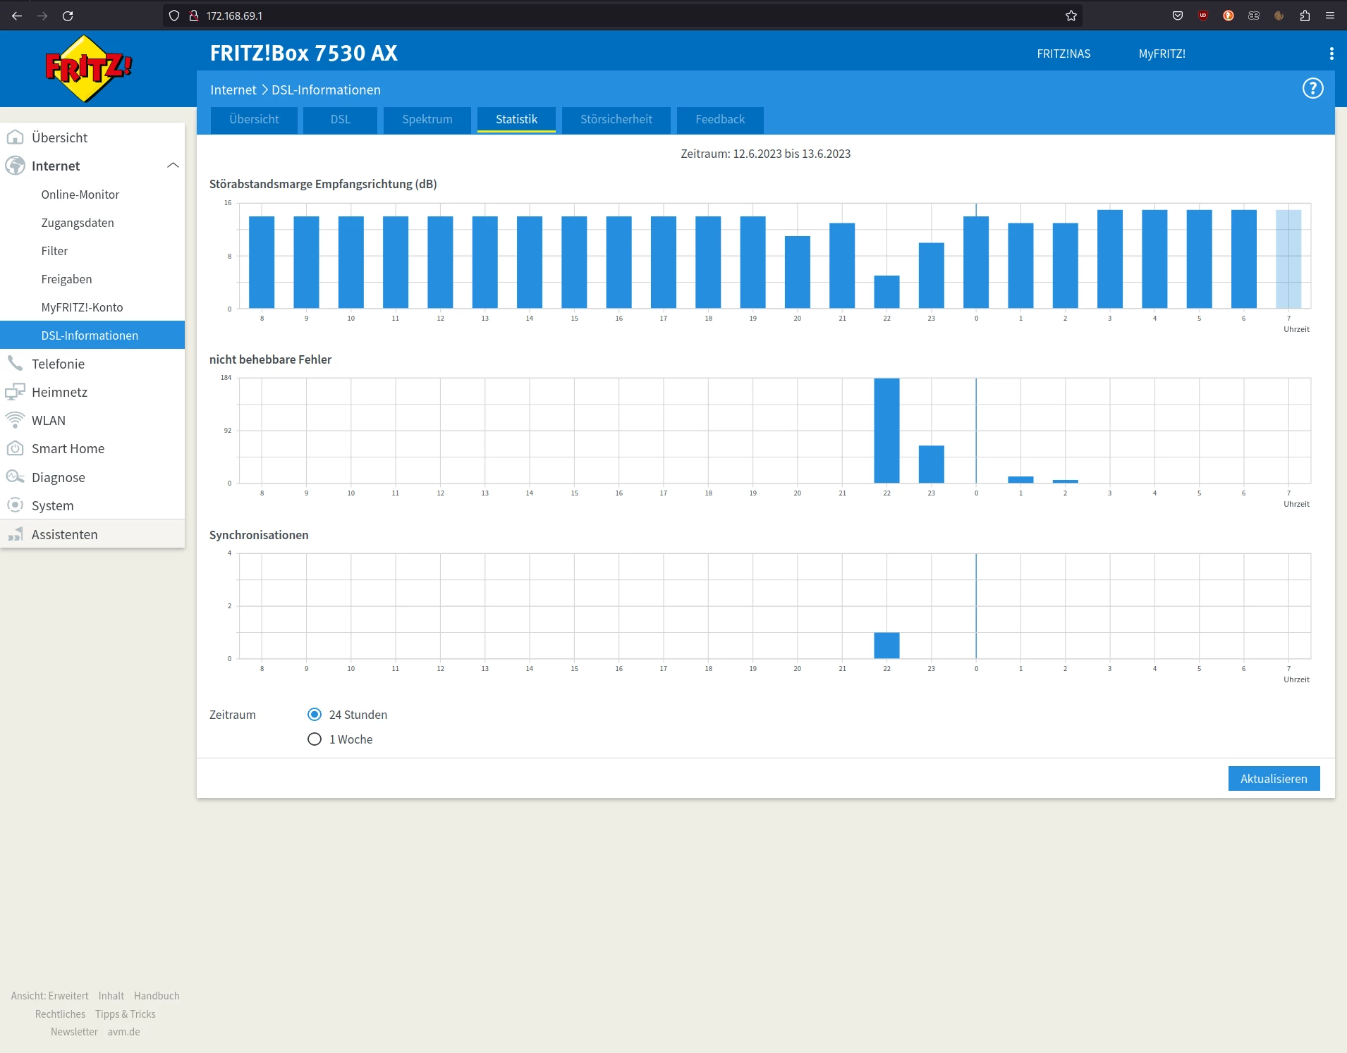Collapse the Internet menu section
Image resolution: width=1347 pixels, height=1053 pixels.
click(173, 166)
